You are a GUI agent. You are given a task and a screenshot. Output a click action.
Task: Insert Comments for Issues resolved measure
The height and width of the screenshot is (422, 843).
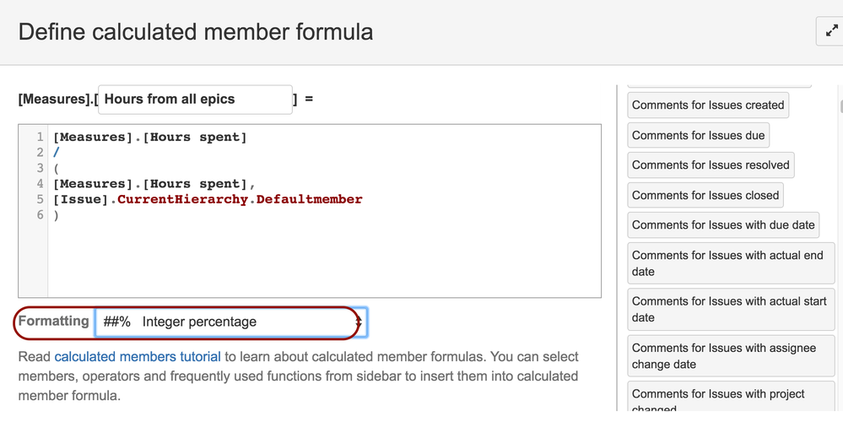711,165
